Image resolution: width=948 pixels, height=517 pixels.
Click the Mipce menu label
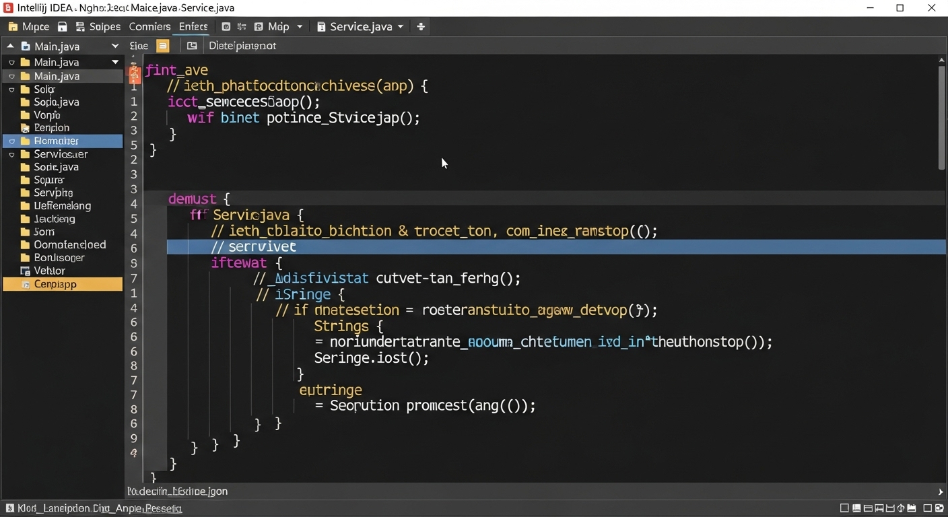36,27
